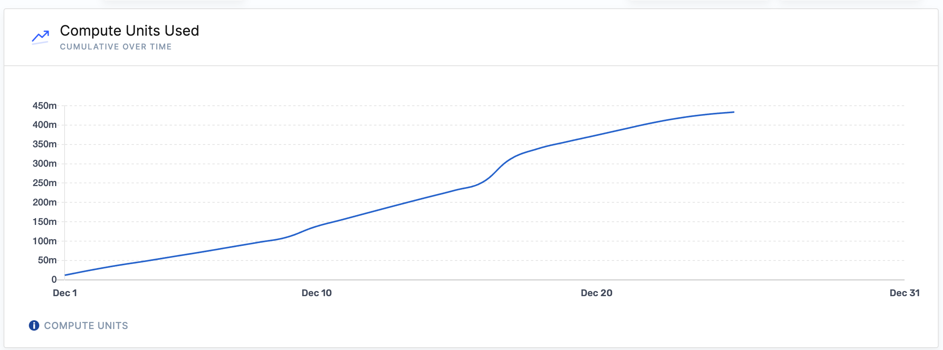Click the Dec 20 date label

click(596, 293)
